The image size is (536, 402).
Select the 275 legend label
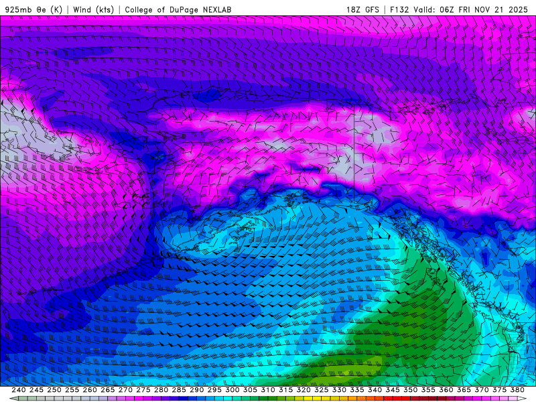point(143,390)
